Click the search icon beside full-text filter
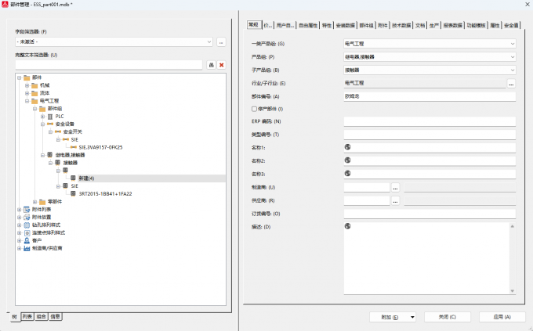 click(212, 65)
